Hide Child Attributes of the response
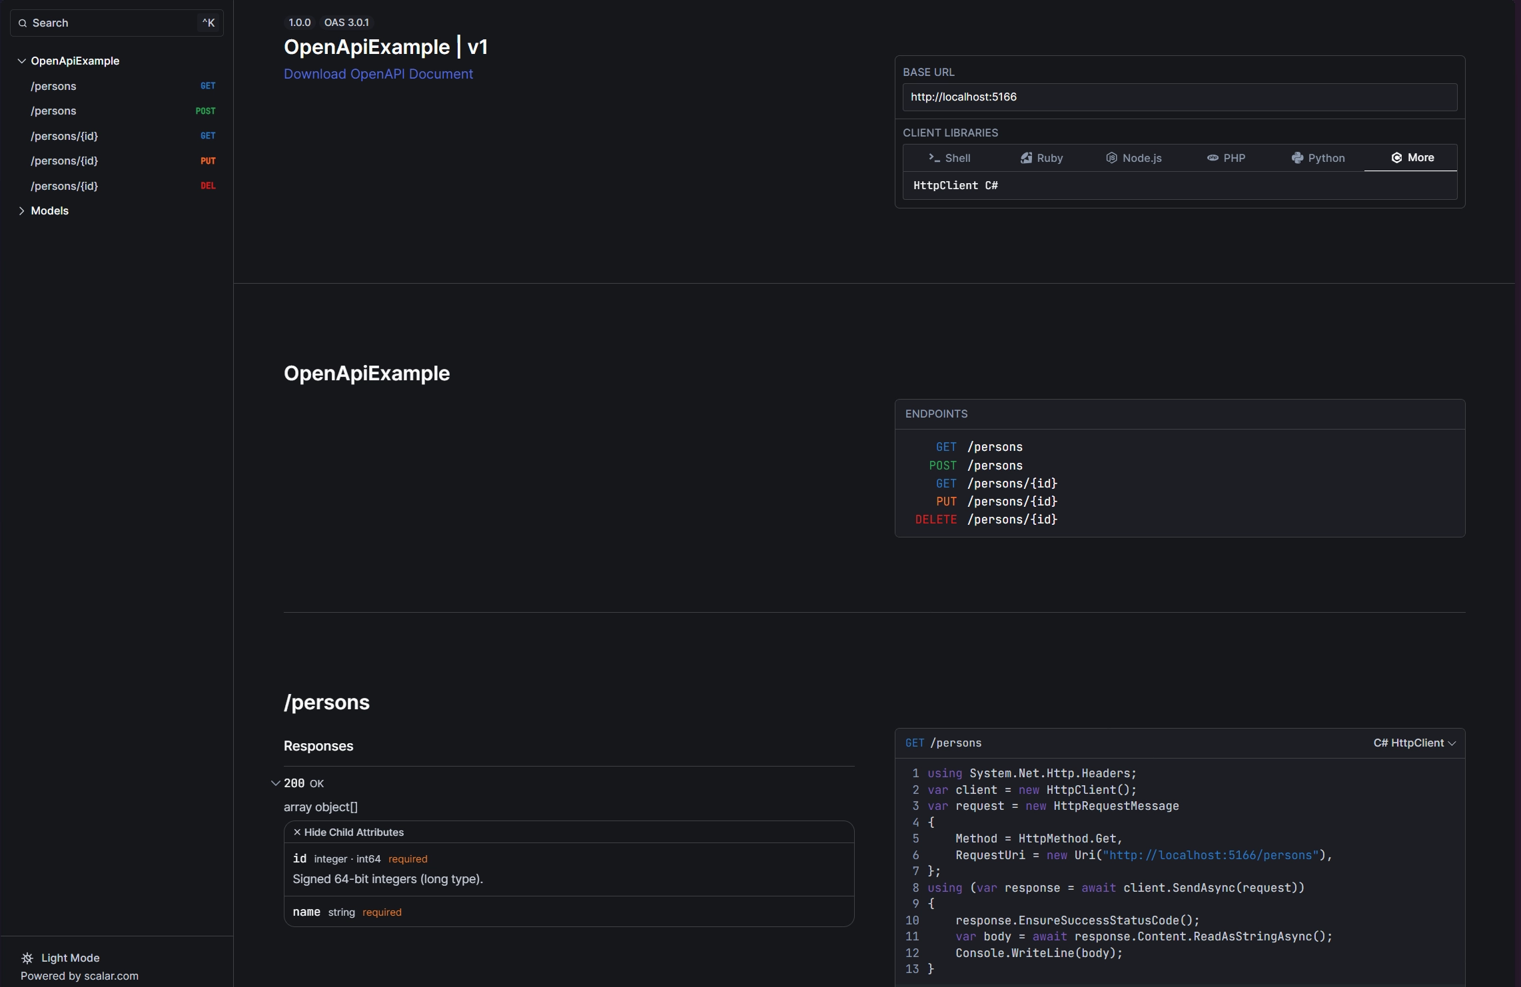Viewport: 1521px width, 987px height. click(x=348, y=832)
